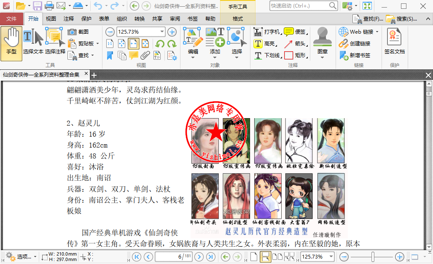Viewport: 433px width, 264px height.
Task: Open the zoom percentage dropdown in the status bar
Action: (x=331, y=257)
